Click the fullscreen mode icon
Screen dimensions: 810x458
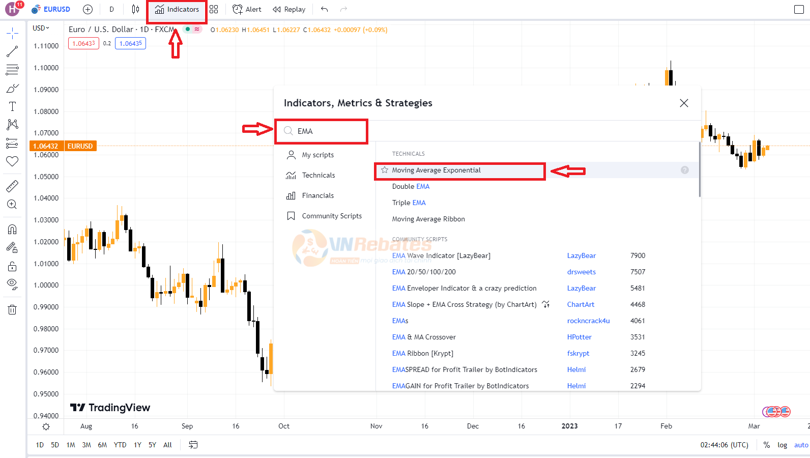(799, 9)
